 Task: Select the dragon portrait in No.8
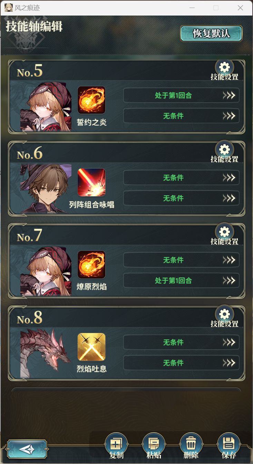point(46,353)
